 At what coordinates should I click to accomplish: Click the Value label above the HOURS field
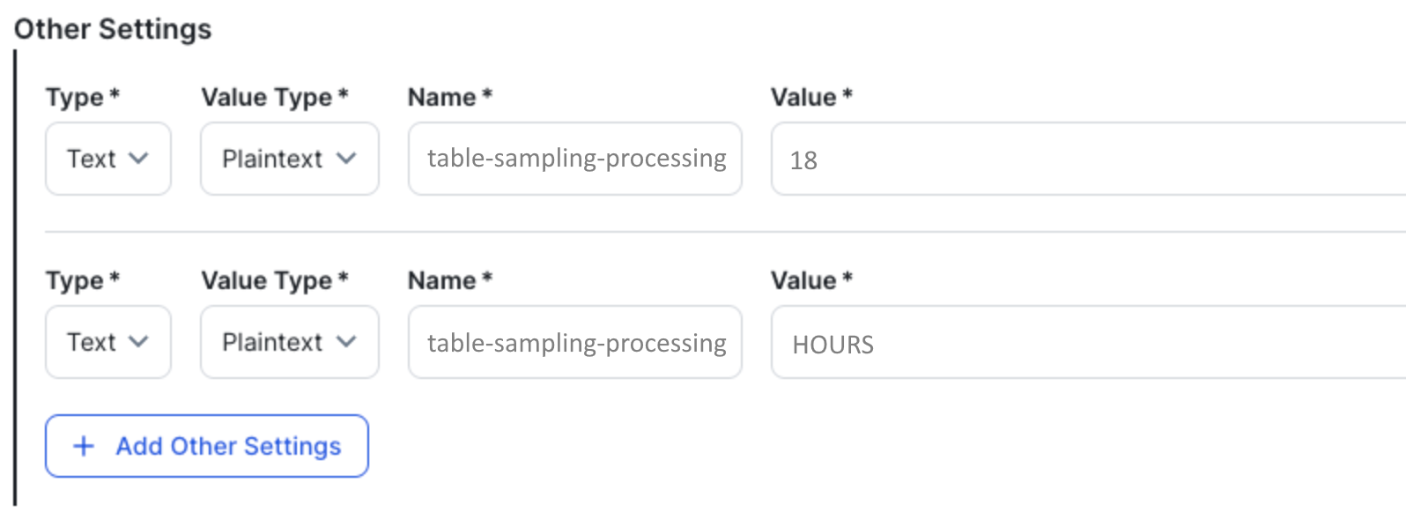coord(803,280)
